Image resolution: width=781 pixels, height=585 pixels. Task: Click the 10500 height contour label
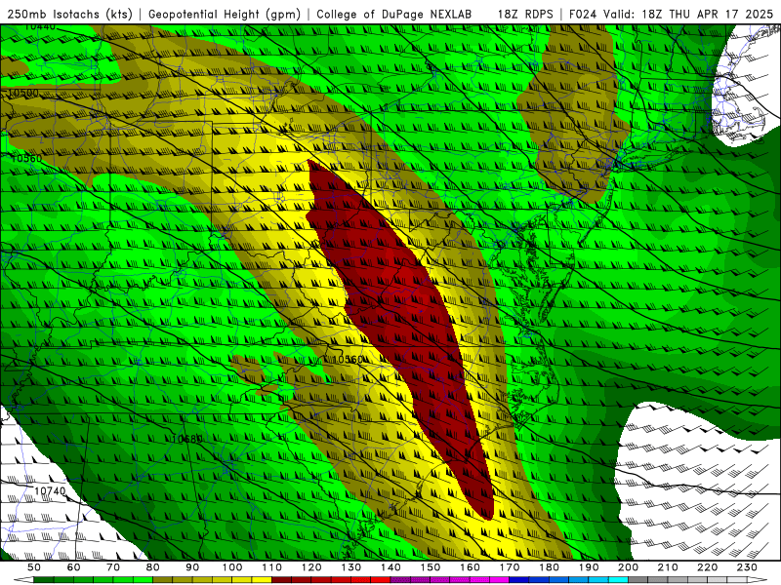tap(22, 93)
